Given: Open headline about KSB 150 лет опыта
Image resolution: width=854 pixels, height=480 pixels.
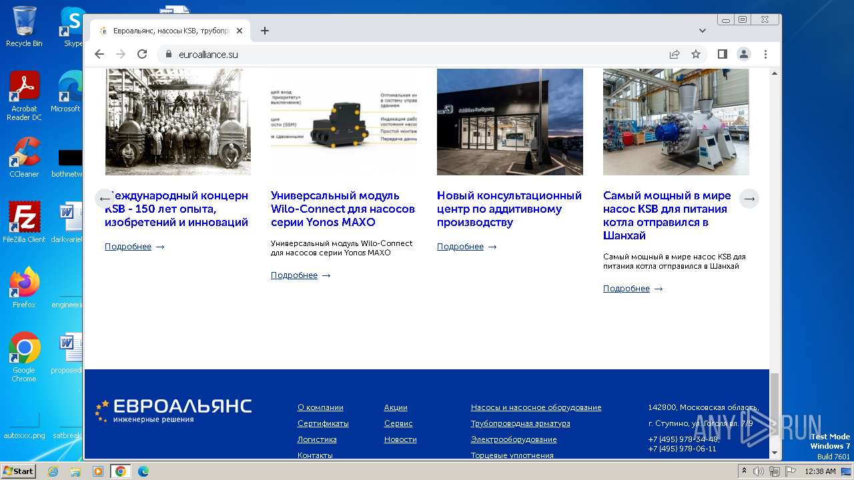Looking at the screenshot, I should [177, 209].
